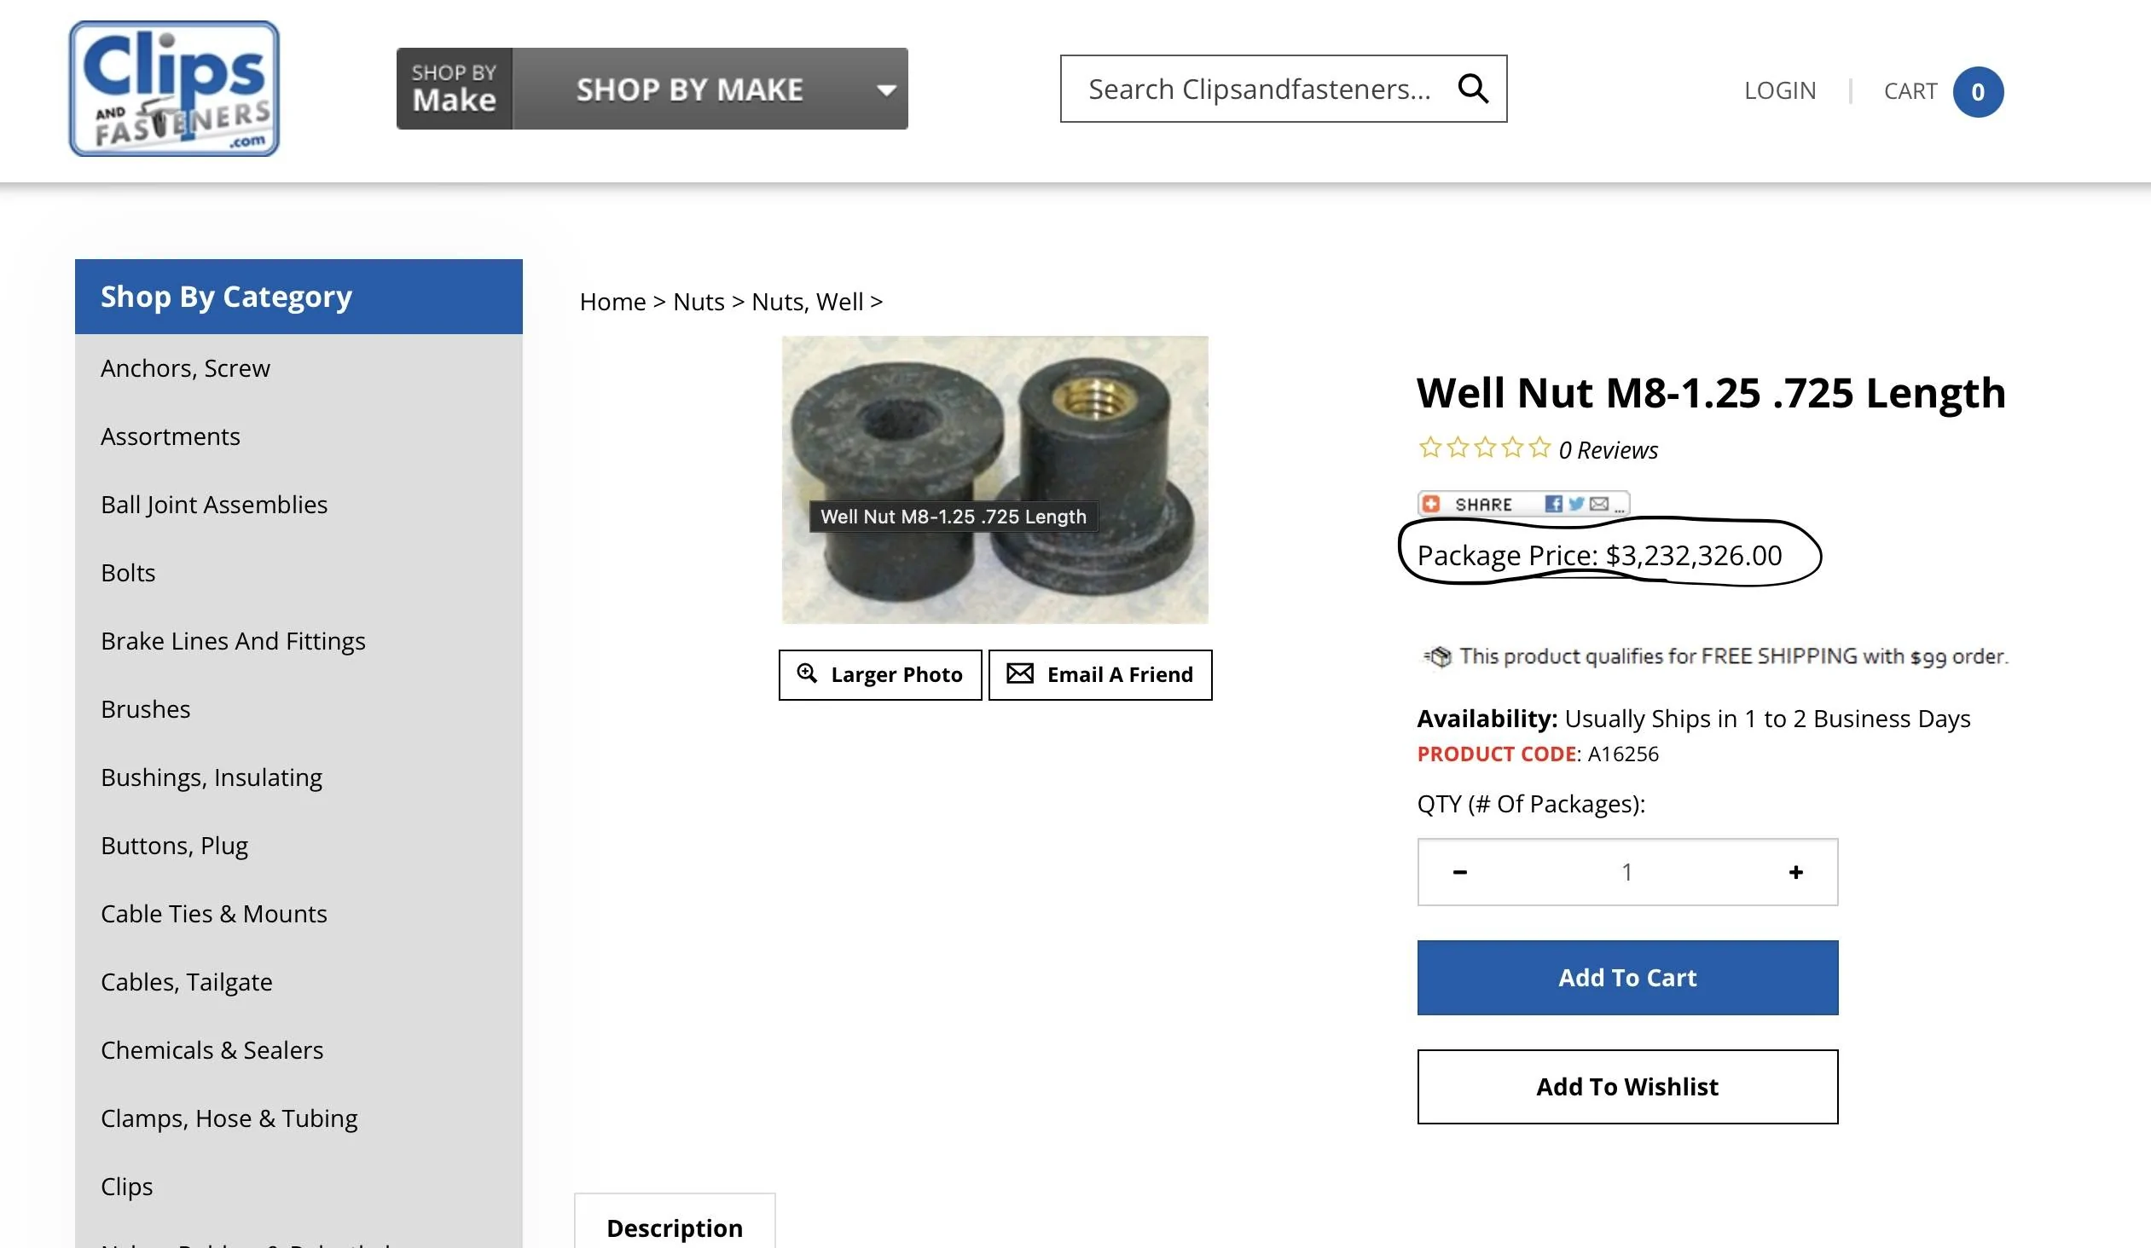Viewport: 2151px width, 1248px height.
Task: Click the Larger Photo button
Action: 880,675
